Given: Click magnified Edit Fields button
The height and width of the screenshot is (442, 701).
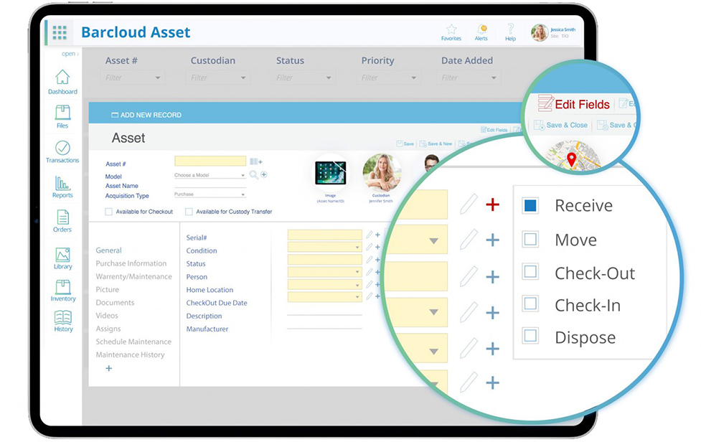Looking at the screenshot, I should [x=573, y=104].
